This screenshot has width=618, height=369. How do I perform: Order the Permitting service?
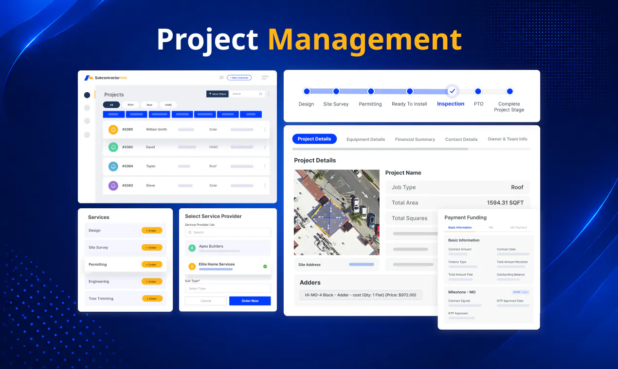[152, 265]
